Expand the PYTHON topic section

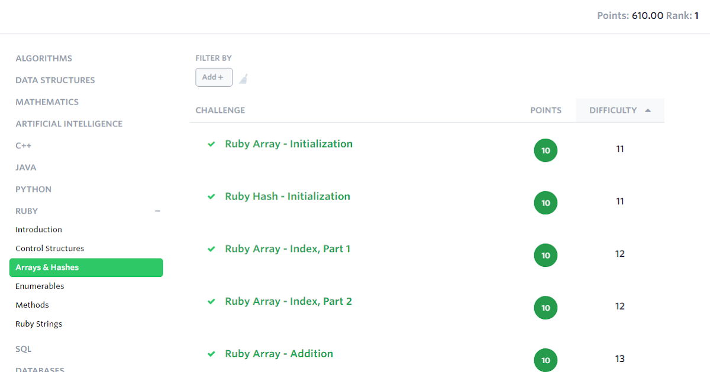click(x=33, y=189)
